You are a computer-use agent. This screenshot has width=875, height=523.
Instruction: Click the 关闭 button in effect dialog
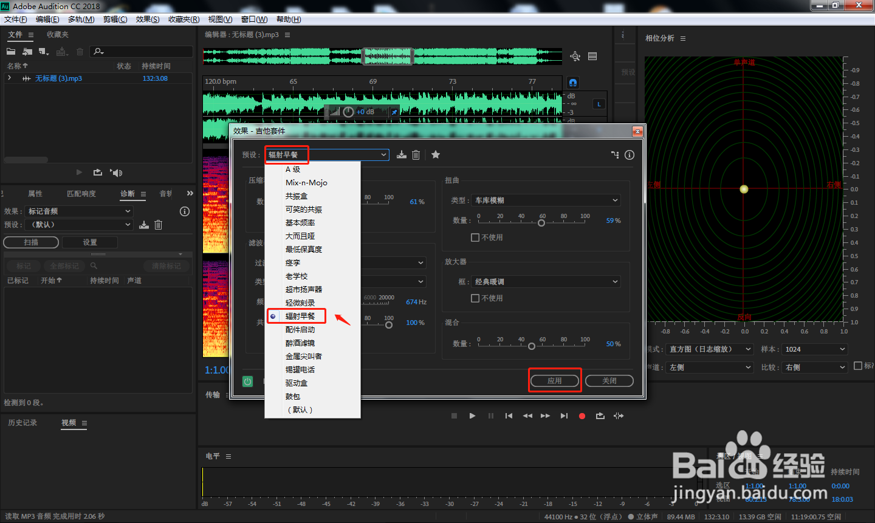click(x=609, y=381)
